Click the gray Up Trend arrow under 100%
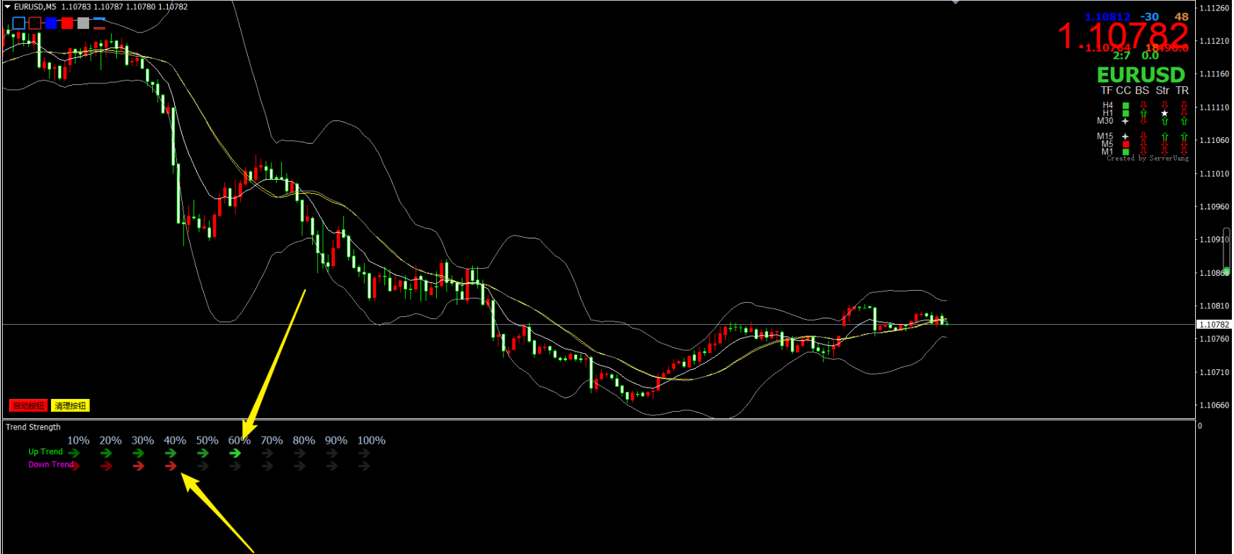Viewport: 1234px width, 554px height. click(364, 453)
